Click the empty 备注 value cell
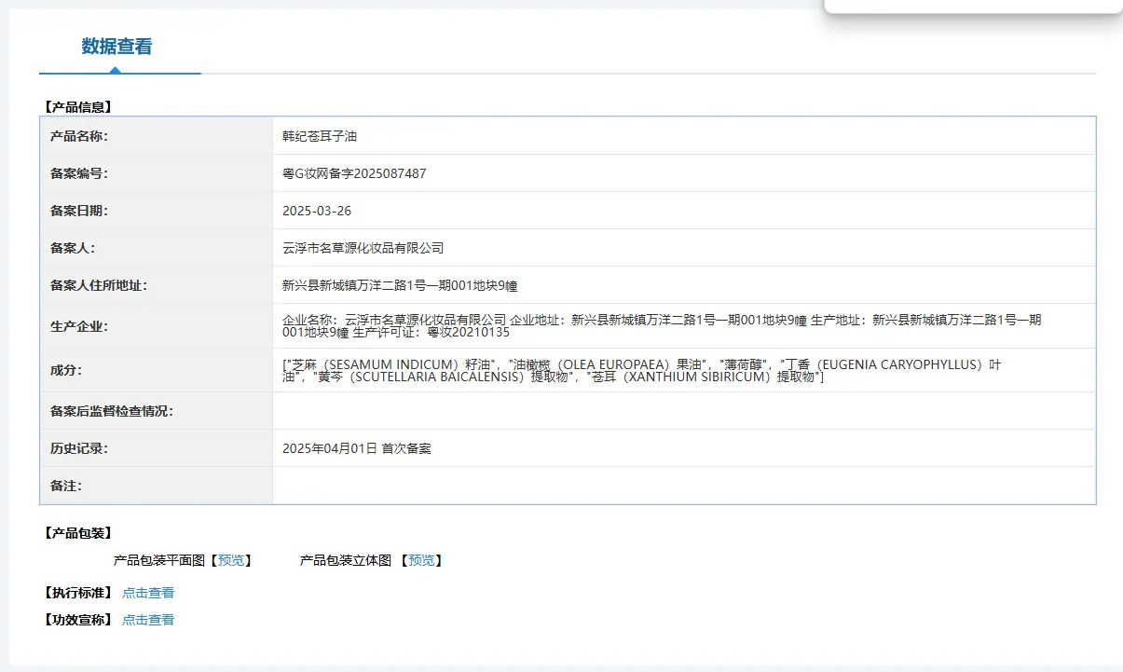The width and height of the screenshot is (1123, 672). coord(684,486)
